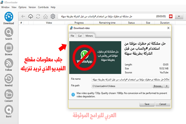Sort list by Duration column header
The height and width of the screenshot is (124, 186).
[x=165, y=23]
